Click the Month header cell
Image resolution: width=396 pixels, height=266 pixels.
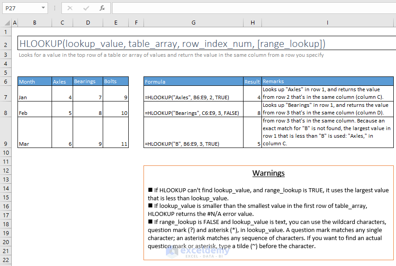point(35,81)
